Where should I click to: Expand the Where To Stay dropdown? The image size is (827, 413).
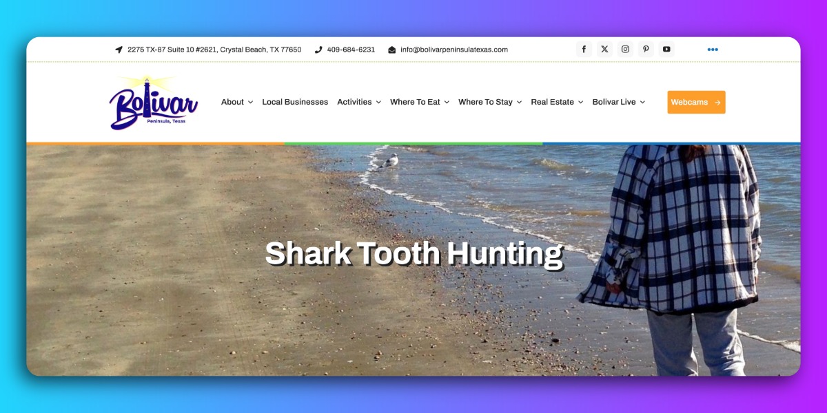pos(489,102)
